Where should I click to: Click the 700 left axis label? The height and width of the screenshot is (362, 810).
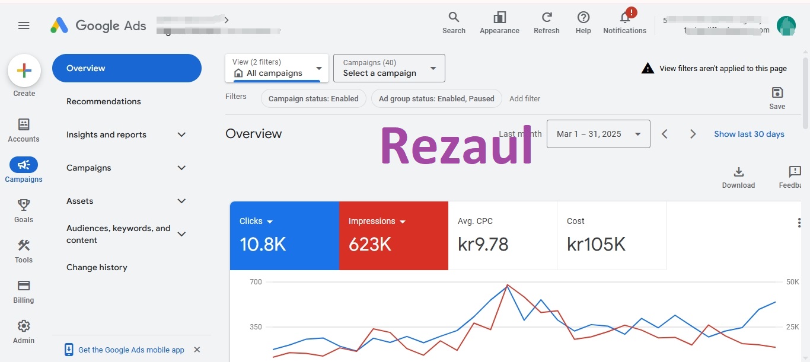click(x=256, y=281)
